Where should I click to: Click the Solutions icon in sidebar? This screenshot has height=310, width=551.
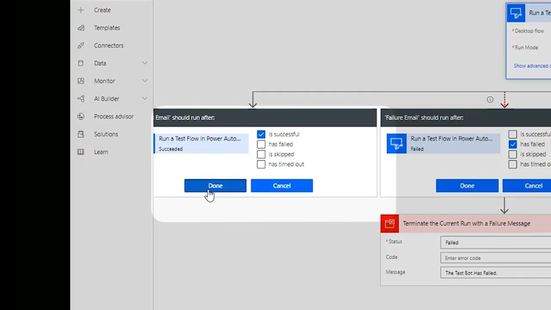80,134
